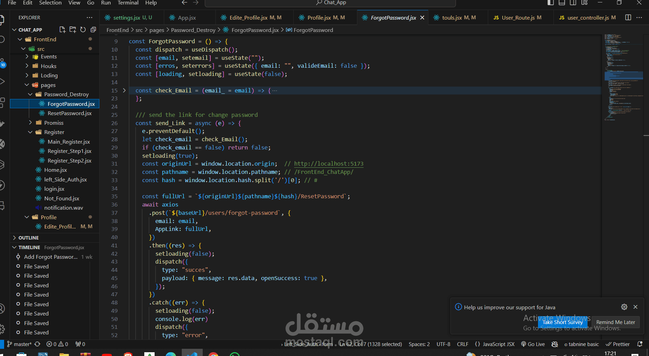649x356 pixels.
Task: Click the Take Short Survey button
Action: 563,322
